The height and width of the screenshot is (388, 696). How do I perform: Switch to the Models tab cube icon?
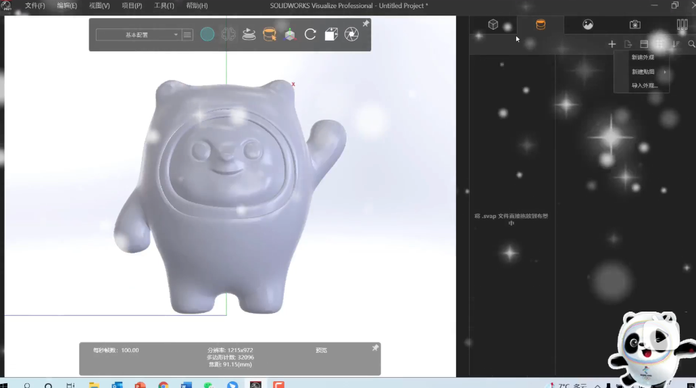coord(493,24)
